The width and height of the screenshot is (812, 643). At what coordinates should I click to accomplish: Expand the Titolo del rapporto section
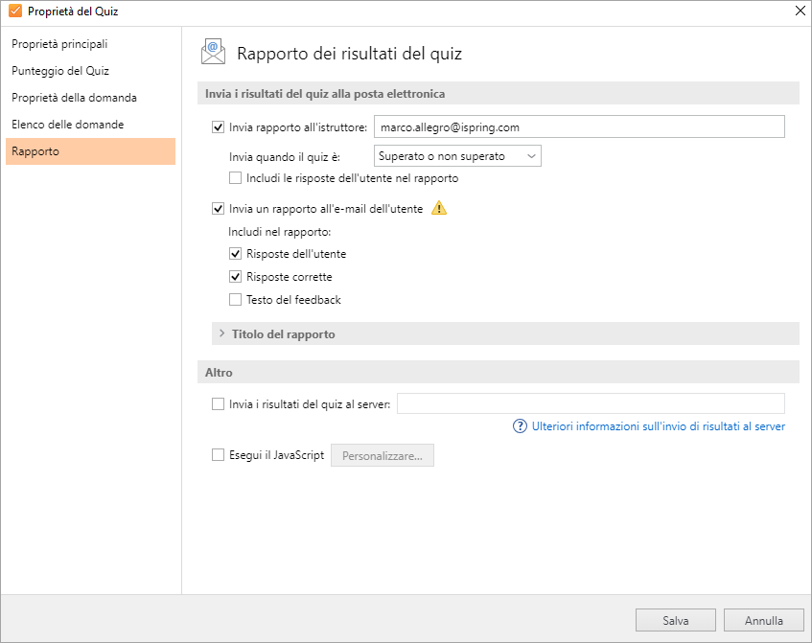[x=282, y=334]
